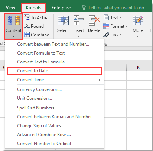Open the Link dropdown arrow
This screenshot has height=151, width=153.
(x=120, y=35)
